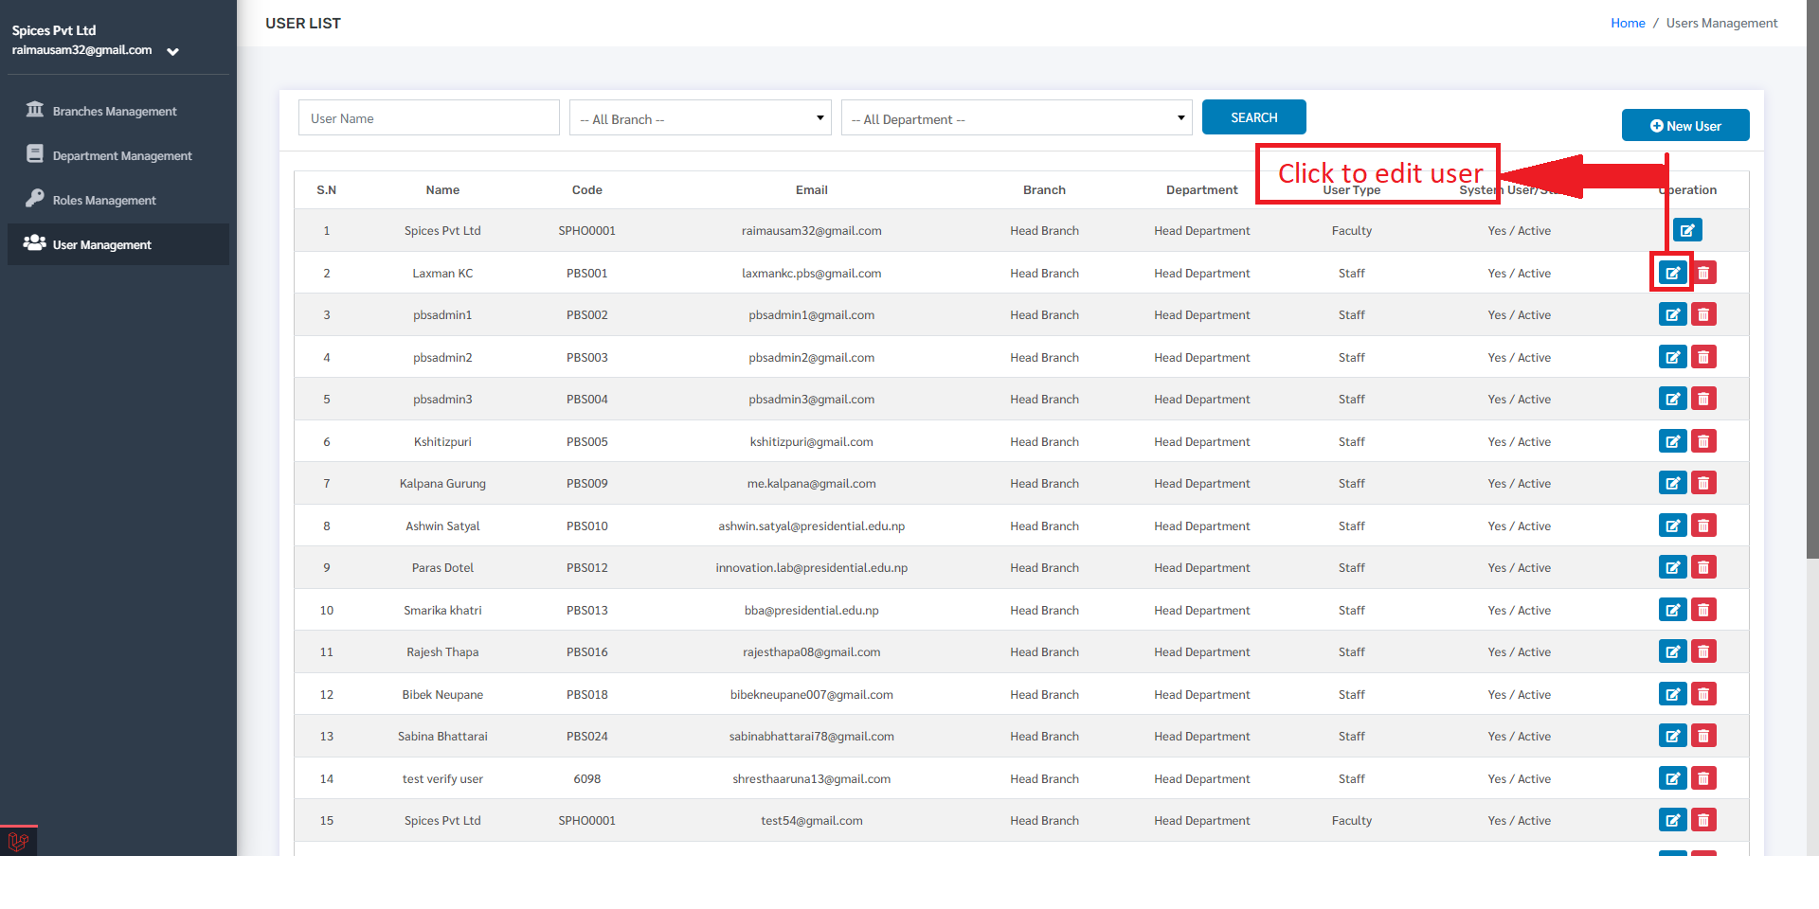Open the All Branch dropdown

[x=700, y=118]
